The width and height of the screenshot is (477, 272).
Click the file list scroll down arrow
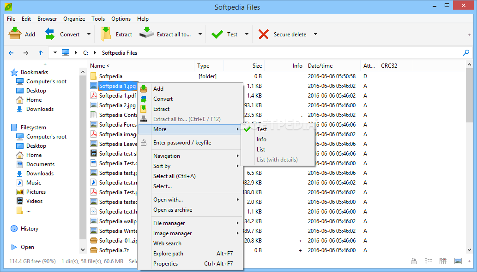click(x=469, y=250)
